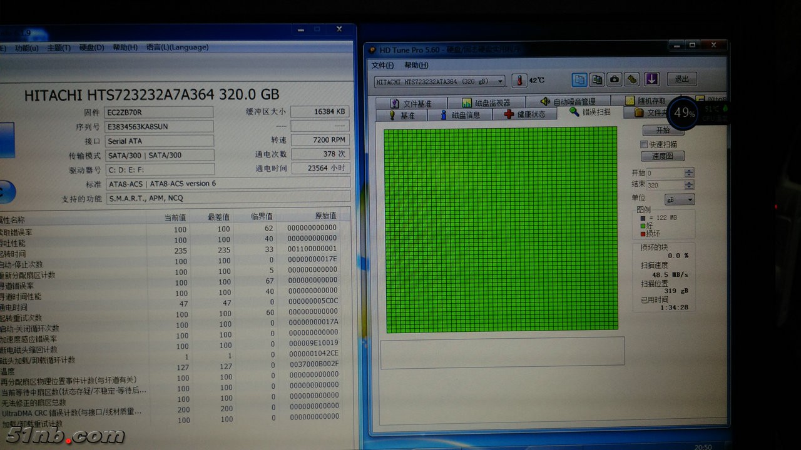The width and height of the screenshot is (801, 450).
Task: Click the copy screenshot to clipboard icon
Action: [597, 79]
